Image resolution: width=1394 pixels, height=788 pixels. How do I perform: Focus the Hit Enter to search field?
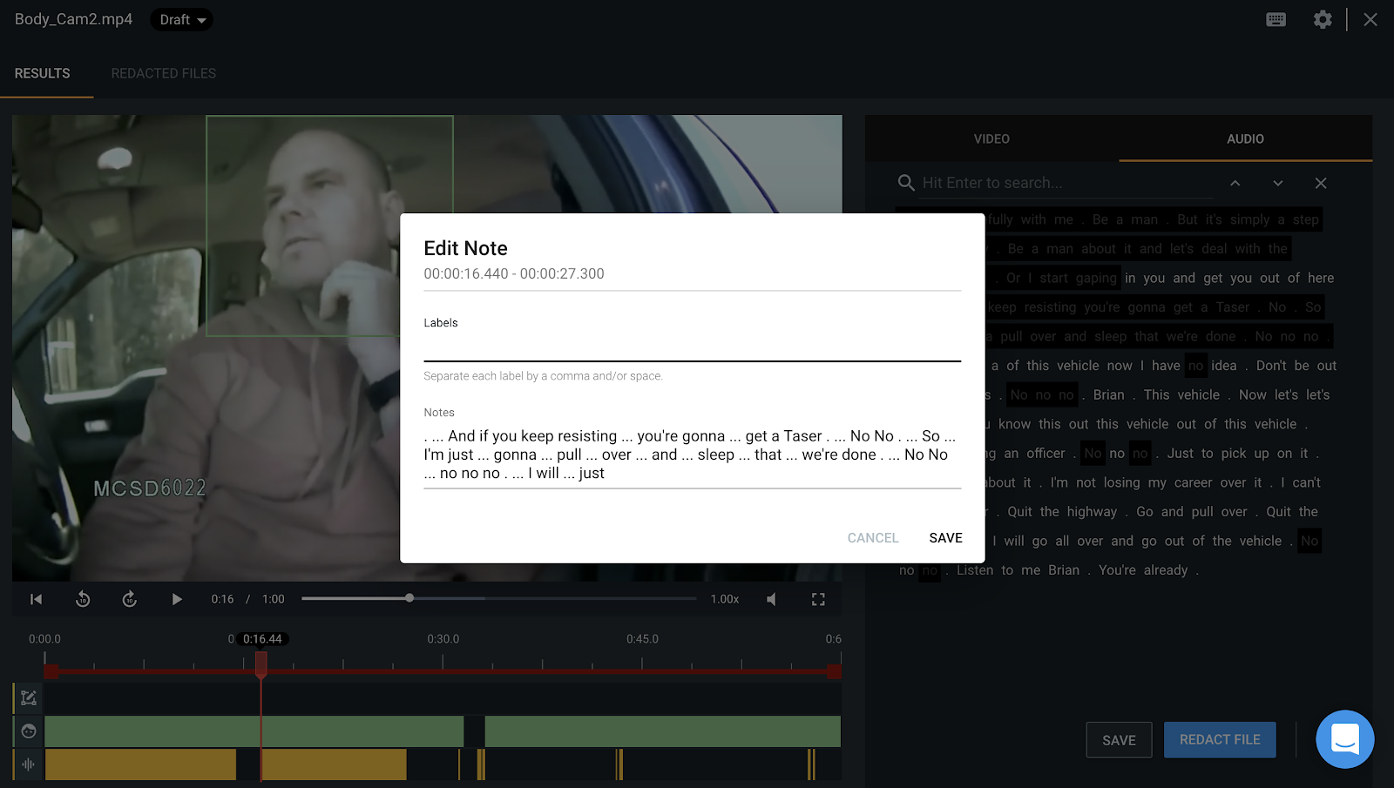1066,183
